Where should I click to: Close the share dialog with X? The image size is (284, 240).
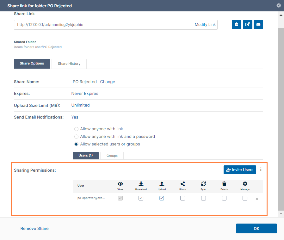coord(278,5)
